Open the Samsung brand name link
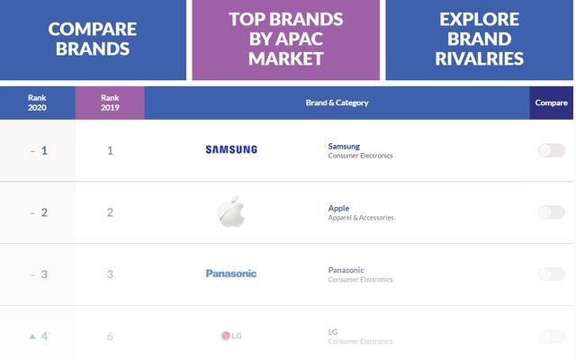Image resolution: width=576 pixels, height=360 pixels. [344, 146]
